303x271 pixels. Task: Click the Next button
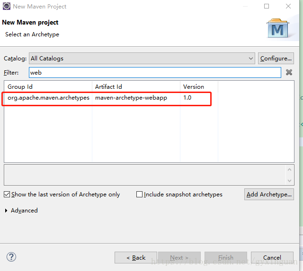[x=179, y=257]
